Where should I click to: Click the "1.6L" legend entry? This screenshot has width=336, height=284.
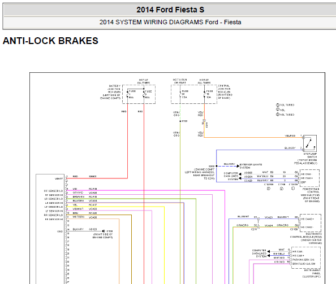click(x=282, y=110)
